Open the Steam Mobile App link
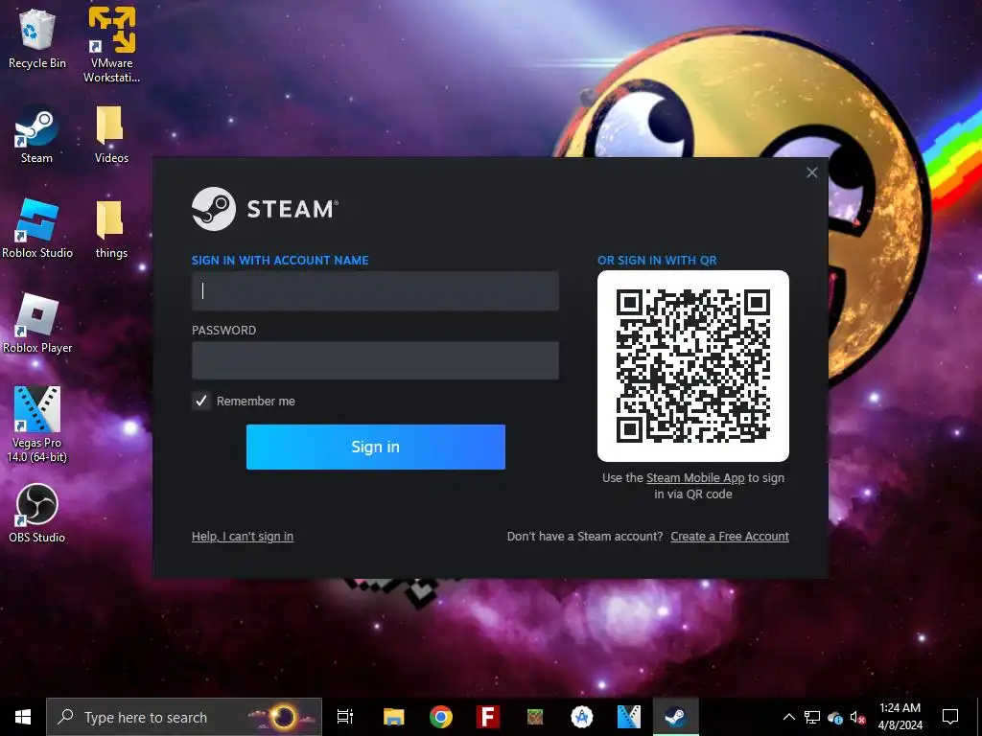The width and height of the screenshot is (982, 736). (695, 478)
